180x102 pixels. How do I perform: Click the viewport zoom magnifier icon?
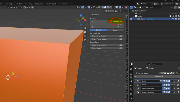point(85,28)
